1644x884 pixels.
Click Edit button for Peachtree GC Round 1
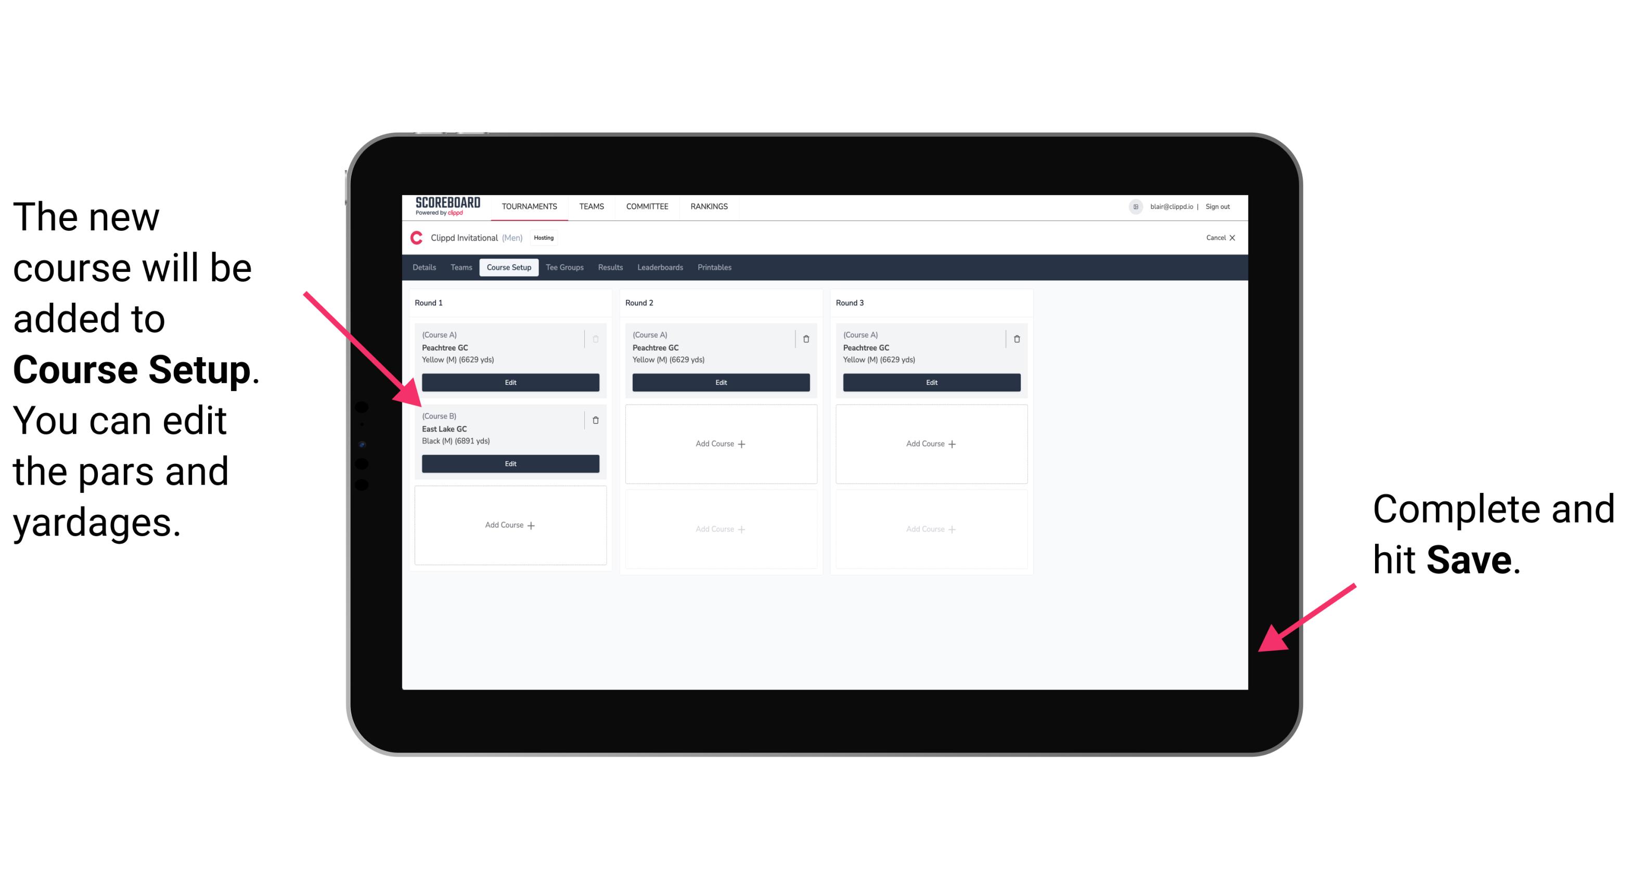tap(509, 383)
